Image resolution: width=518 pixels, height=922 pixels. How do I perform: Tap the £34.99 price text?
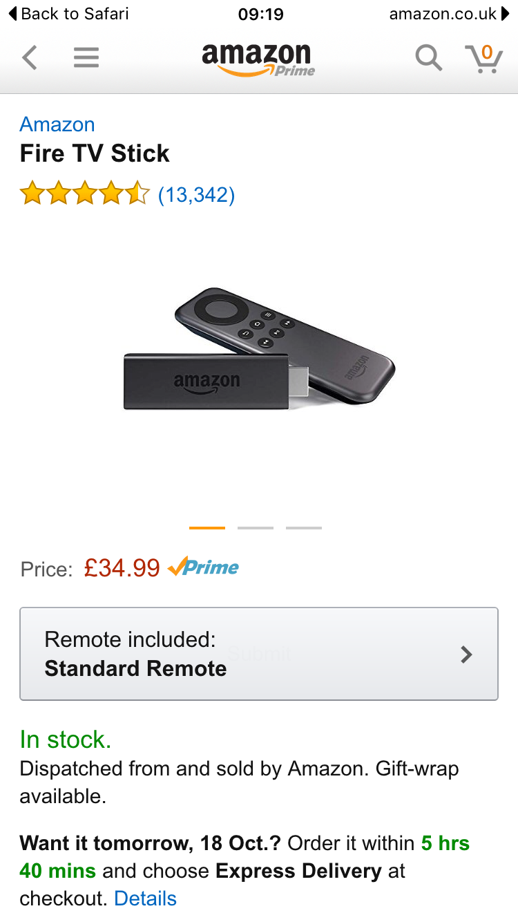pos(122,568)
